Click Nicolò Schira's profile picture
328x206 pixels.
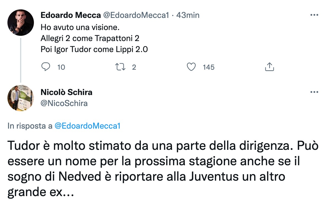point(21,98)
